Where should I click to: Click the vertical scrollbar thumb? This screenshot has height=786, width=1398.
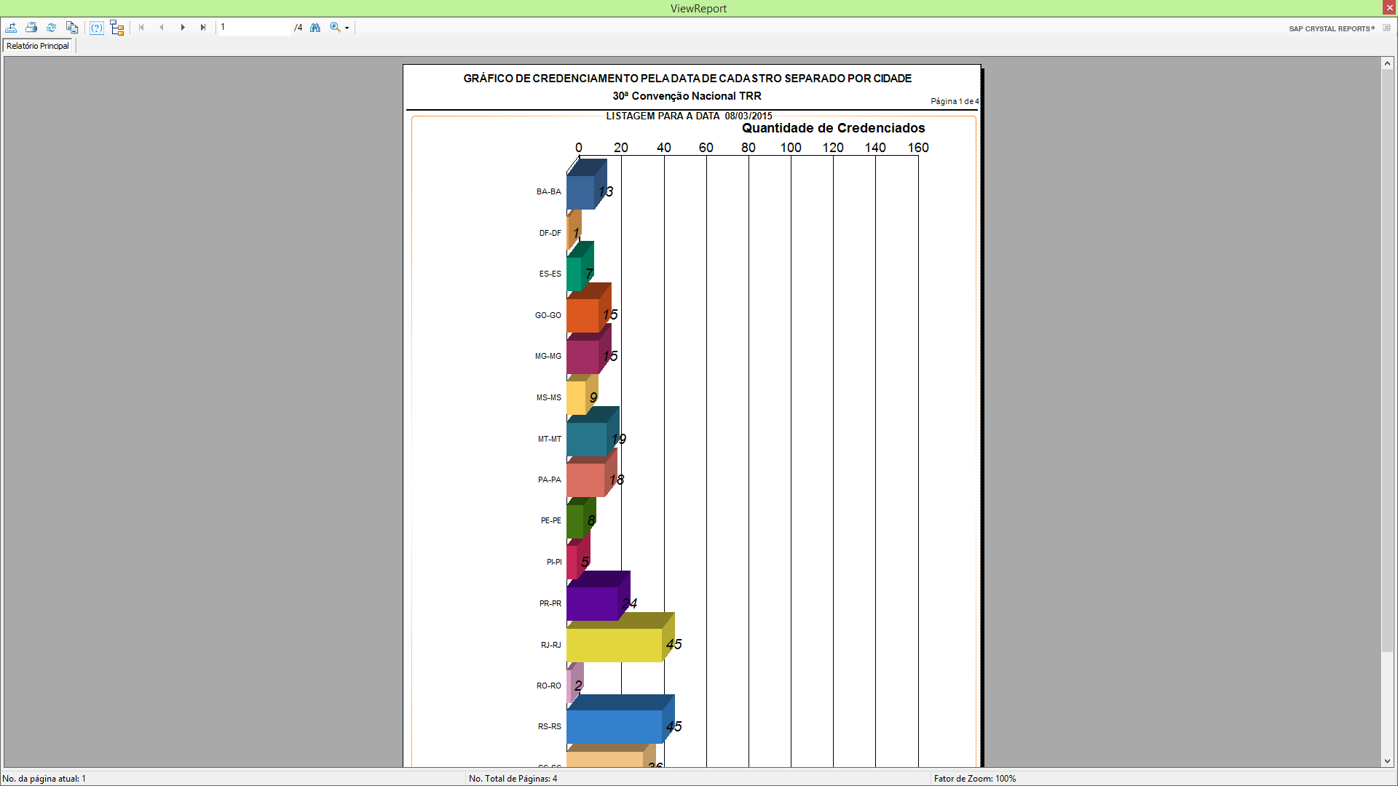coord(1387,362)
